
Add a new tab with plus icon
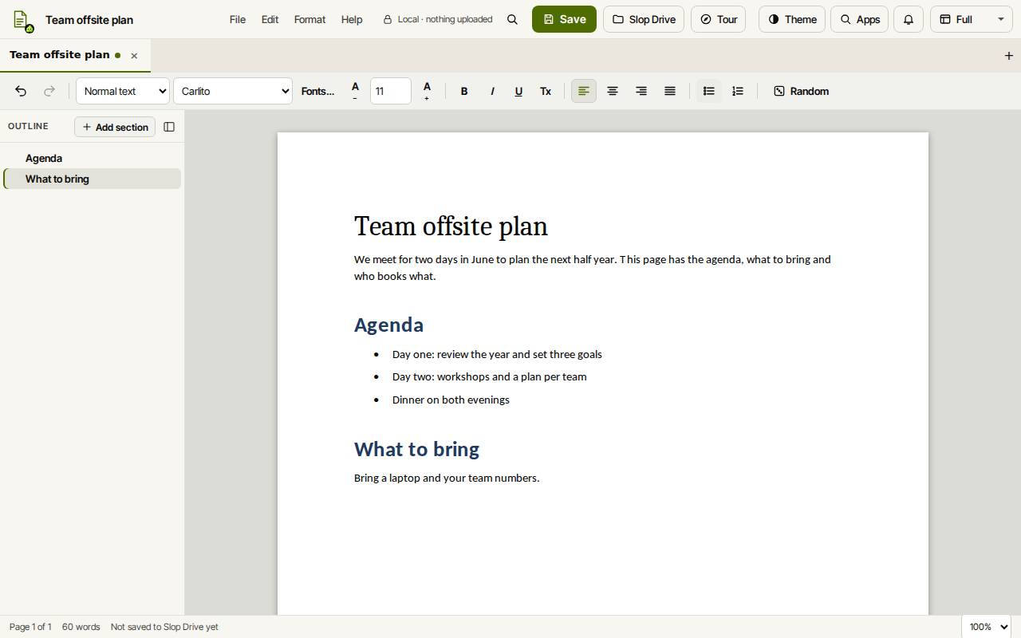point(1008,55)
